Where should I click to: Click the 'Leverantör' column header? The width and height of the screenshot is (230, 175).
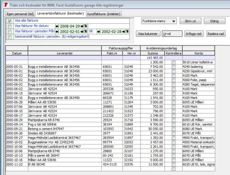(x=64, y=53)
